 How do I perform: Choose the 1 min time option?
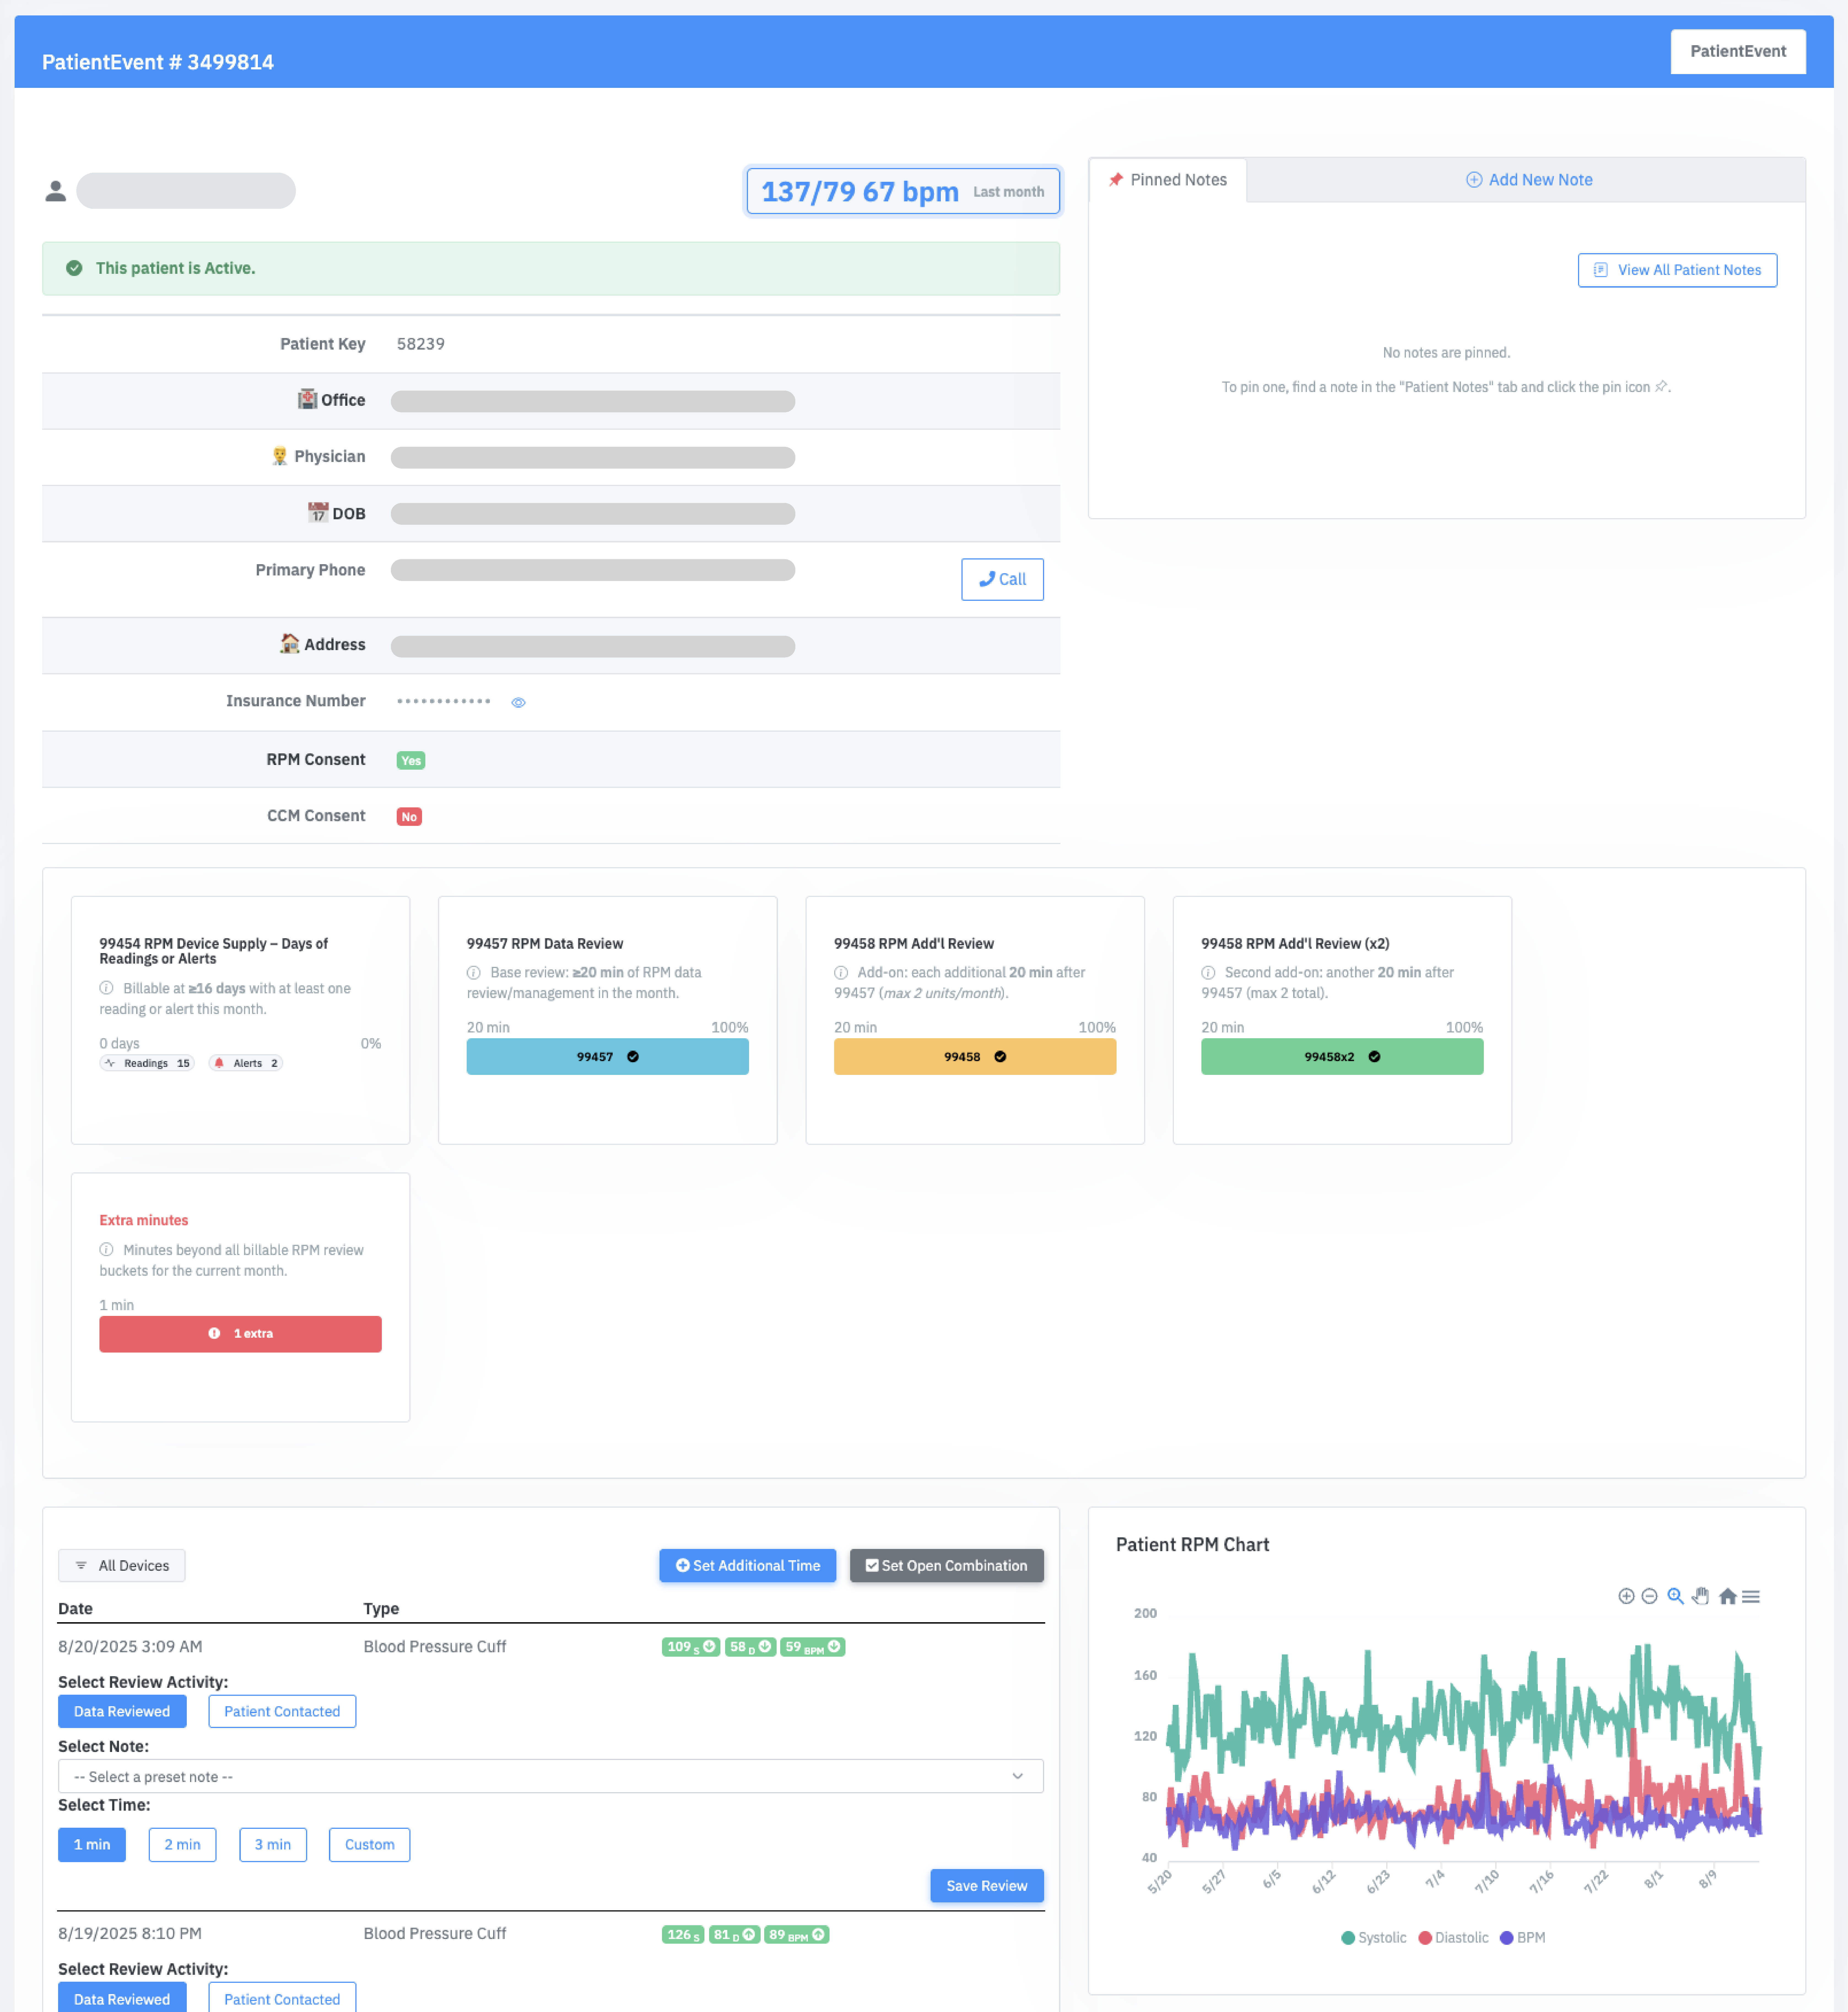tap(92, 1845)
